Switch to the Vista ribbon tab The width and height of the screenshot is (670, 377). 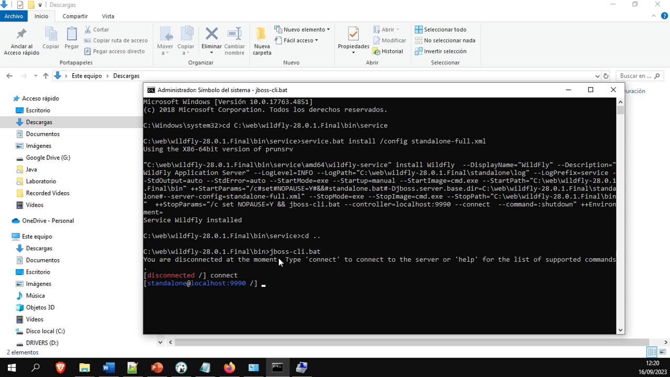[108, 16]
